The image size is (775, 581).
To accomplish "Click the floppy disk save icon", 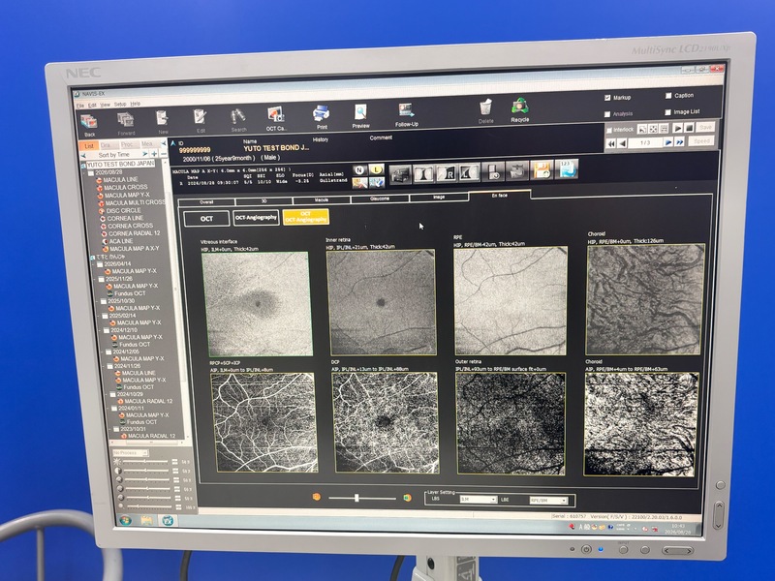I will [x=542, y=170].
